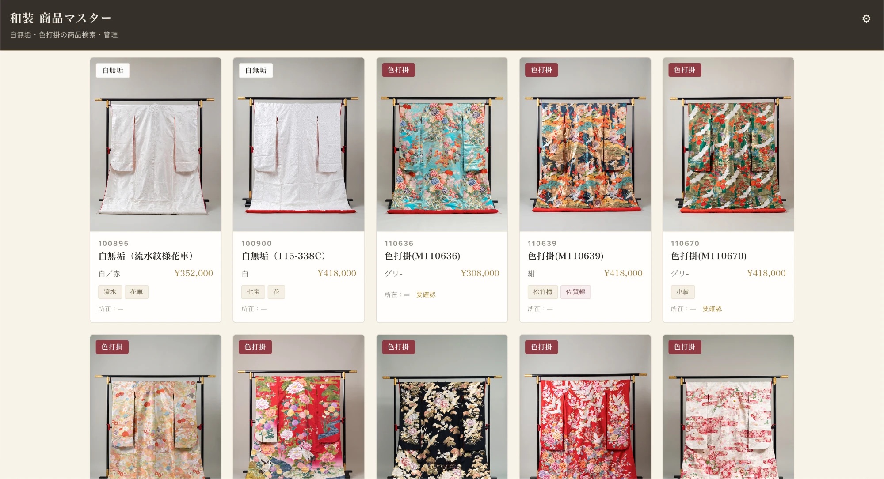Open product photo of 白無垢(115-338C)
This screenshot has height=479, width=884.
click(x=299, y=144)
